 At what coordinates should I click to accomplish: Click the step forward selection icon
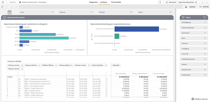(12, 6)
